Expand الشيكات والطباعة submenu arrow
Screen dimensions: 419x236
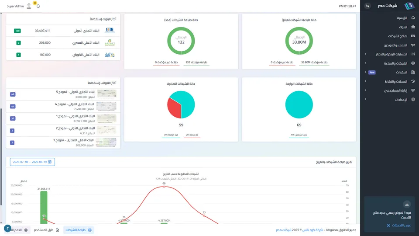(x=366, y=63)
